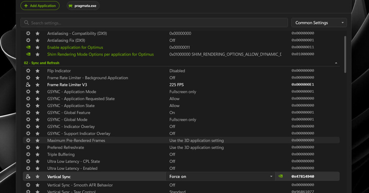Click the user-modified icon for Vertical Sync
The width and height of the screenshot is (369, 193).
click(28, 176)
